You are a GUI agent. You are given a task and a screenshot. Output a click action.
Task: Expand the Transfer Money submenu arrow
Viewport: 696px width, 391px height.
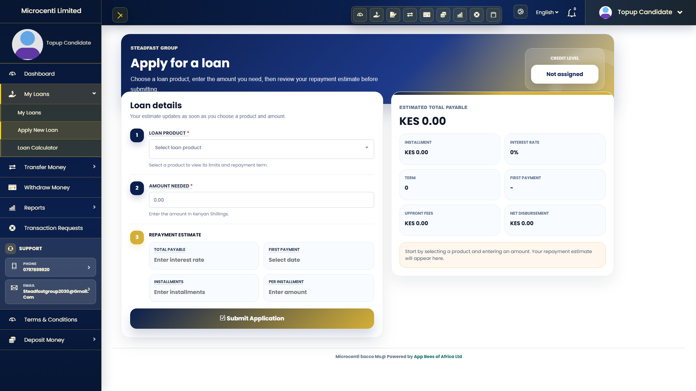94,167
